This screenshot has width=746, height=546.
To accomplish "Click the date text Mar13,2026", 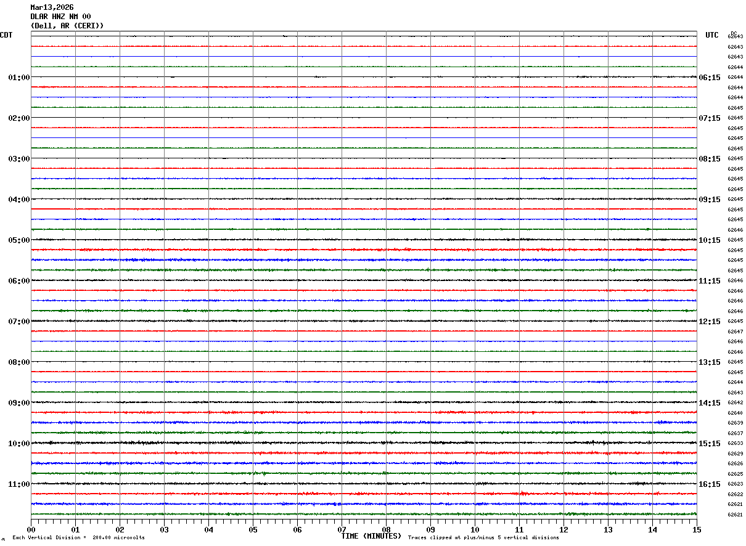I will pos(52,7).
